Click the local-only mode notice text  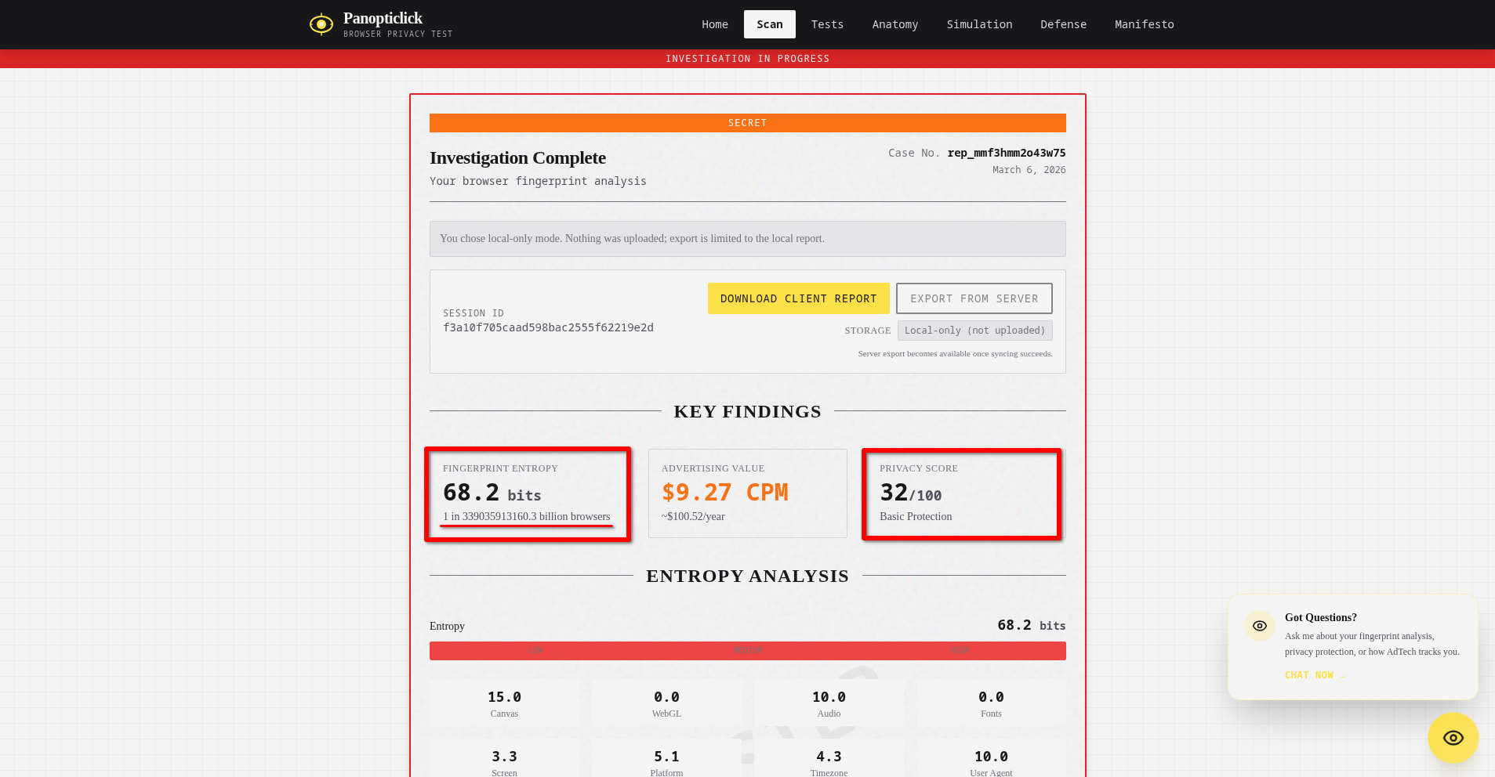pos(632,239)
